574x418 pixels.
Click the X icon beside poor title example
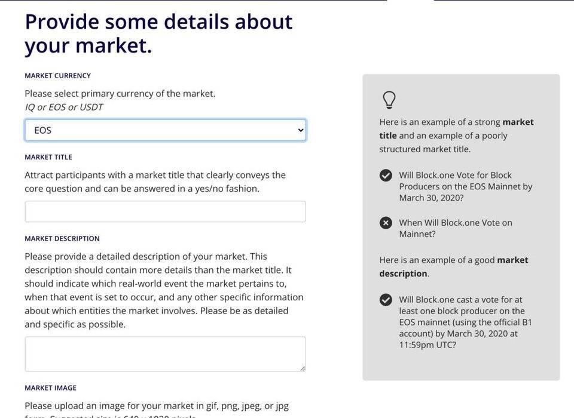coord(386,223)
